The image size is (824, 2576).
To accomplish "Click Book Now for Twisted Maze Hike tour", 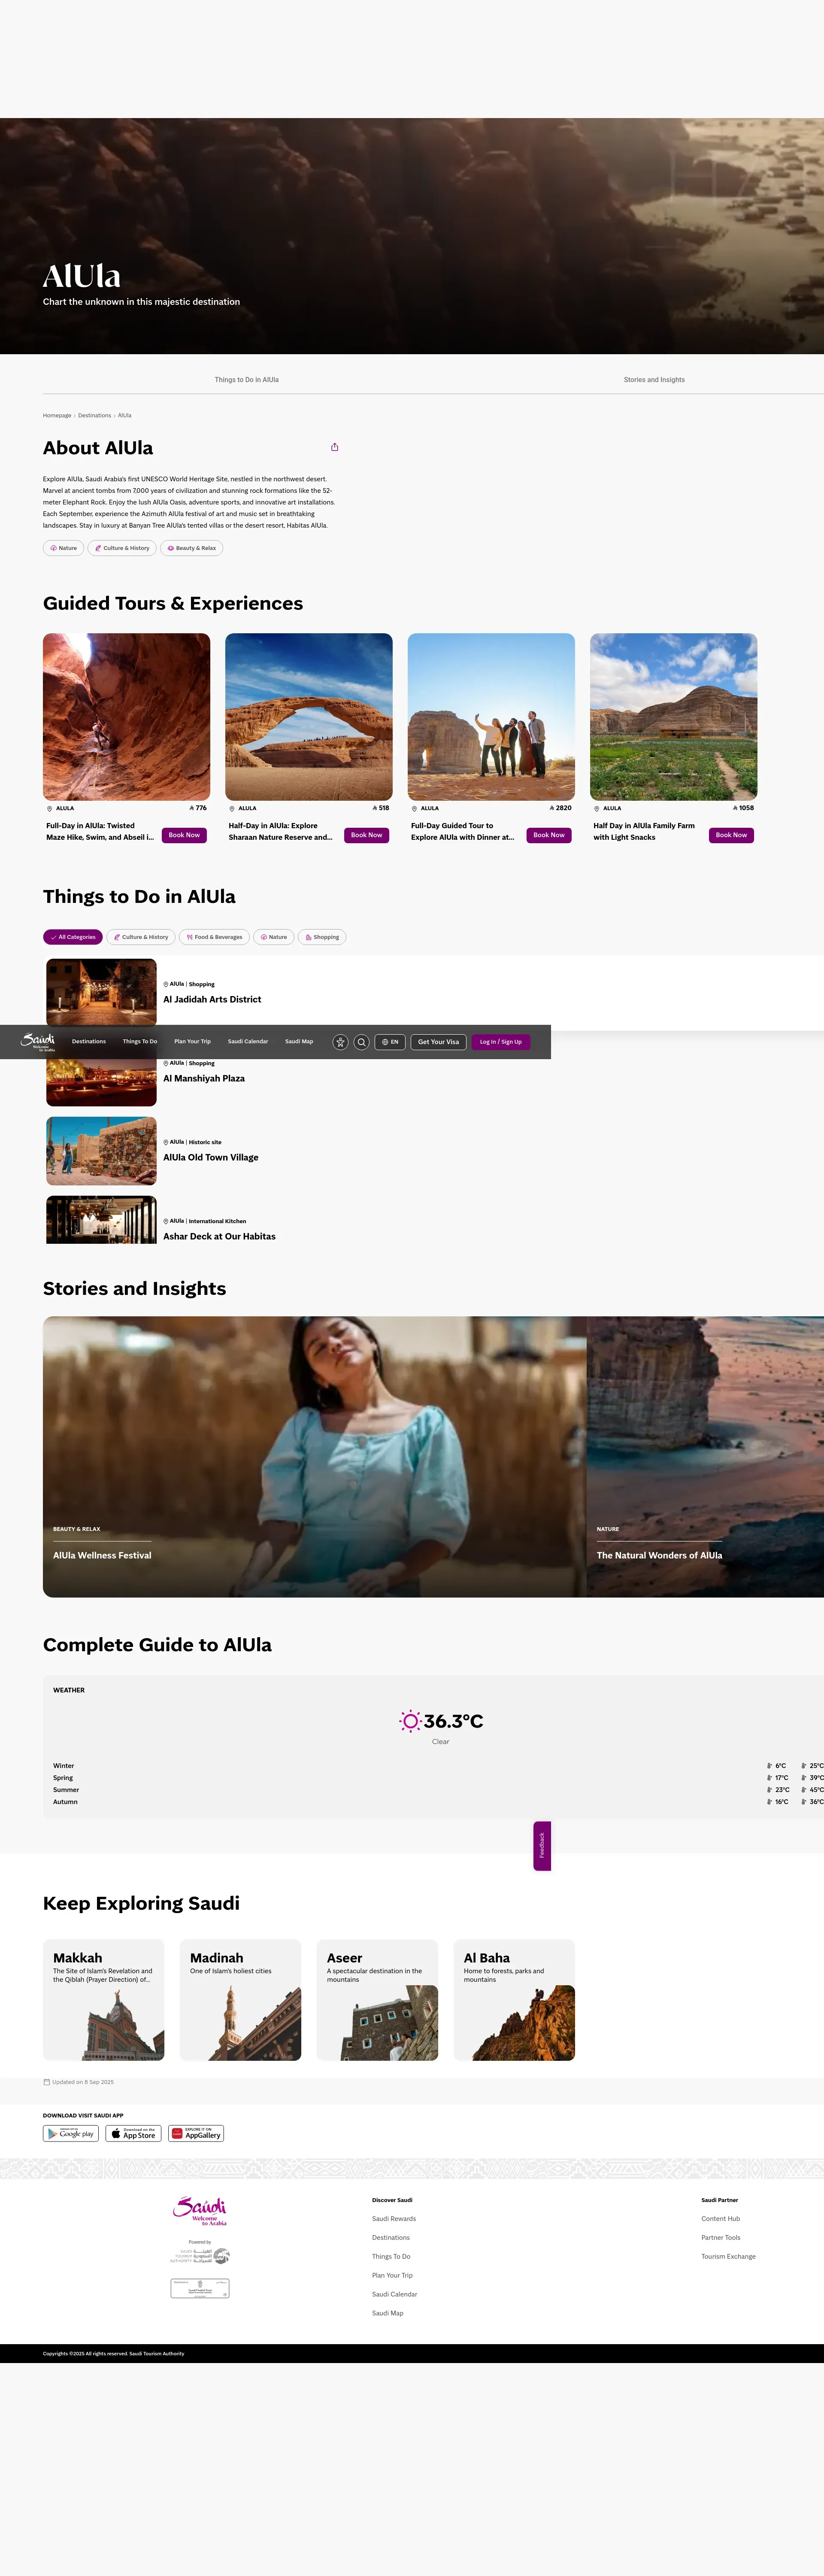I will click(184, 835).
